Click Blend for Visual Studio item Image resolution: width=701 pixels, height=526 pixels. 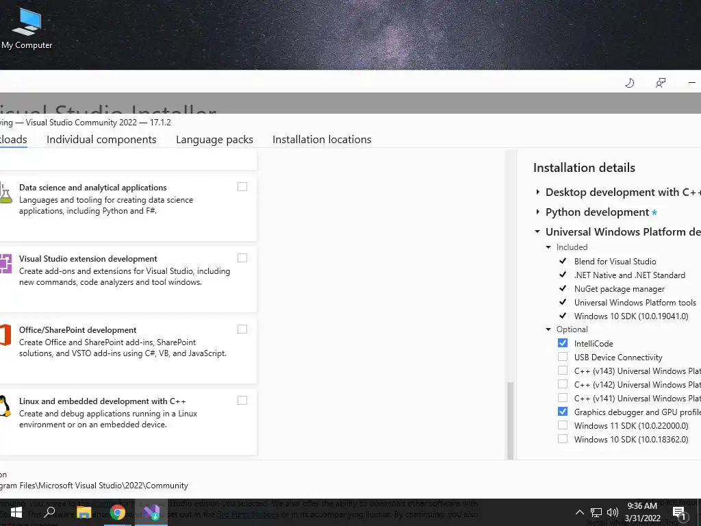pyautogui.click(x=615, y=261)
